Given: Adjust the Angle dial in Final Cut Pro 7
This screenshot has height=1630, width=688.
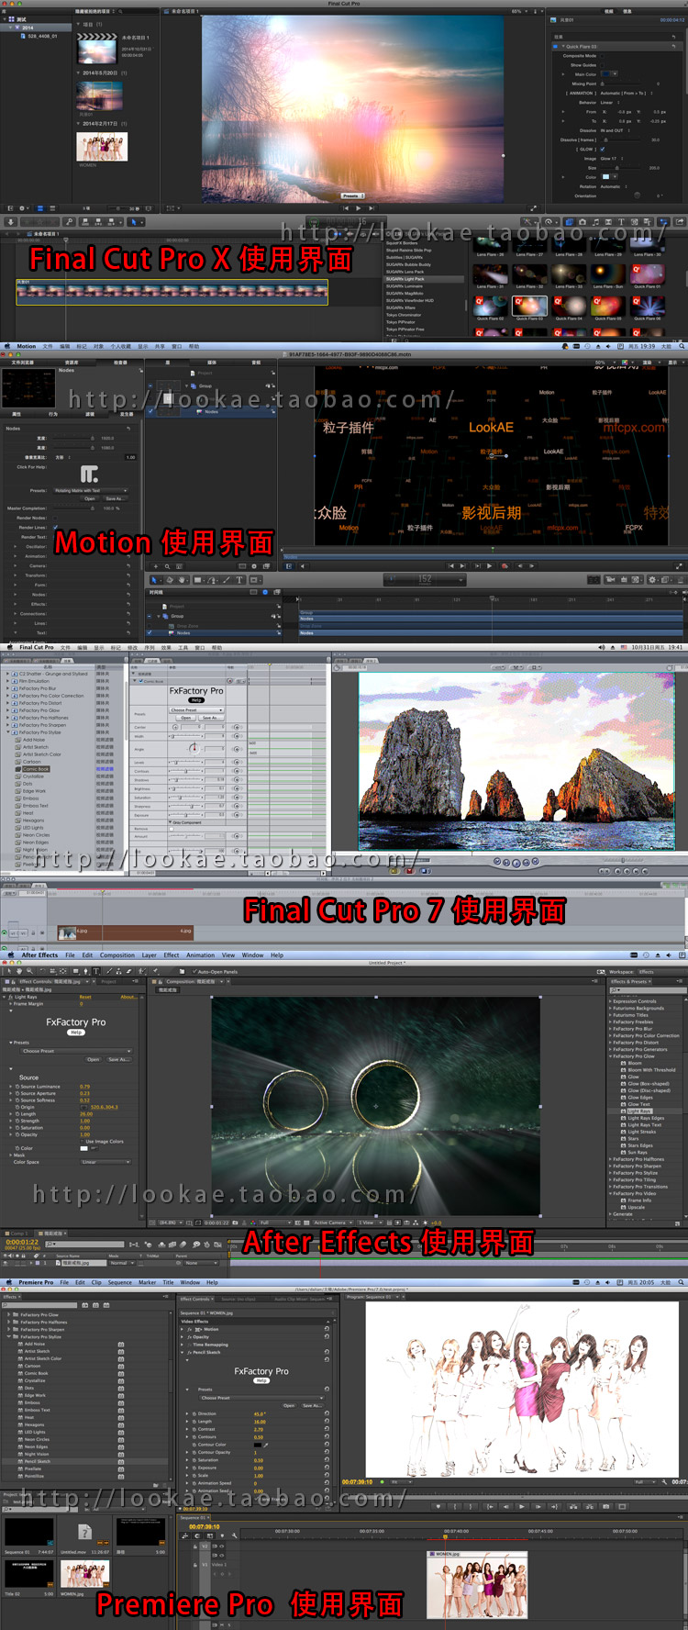Looking at the screenshot, I should pos(194,748).
